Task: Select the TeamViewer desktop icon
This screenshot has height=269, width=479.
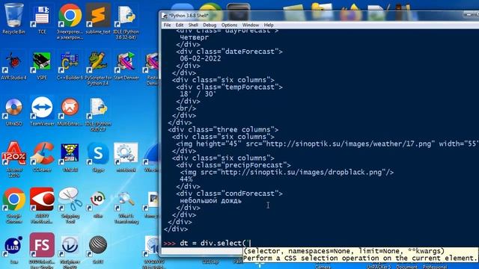Action: click(42, 111)
